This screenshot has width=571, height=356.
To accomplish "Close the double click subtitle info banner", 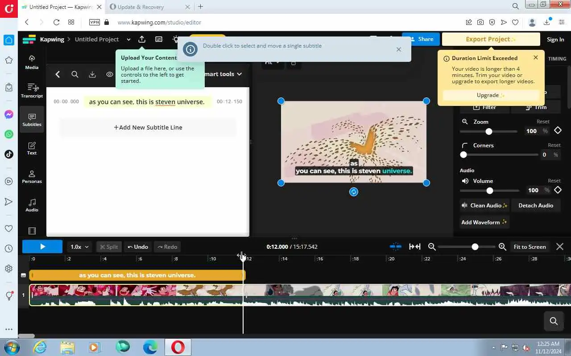I will click(399, 49).
